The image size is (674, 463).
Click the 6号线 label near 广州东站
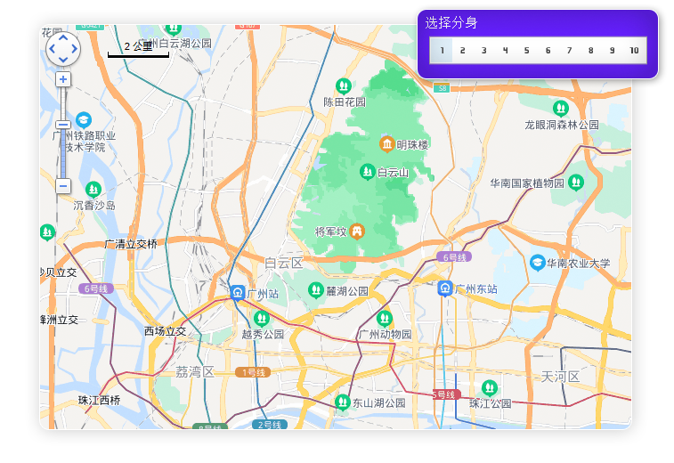pyautogui.click(x=454, y=257)
